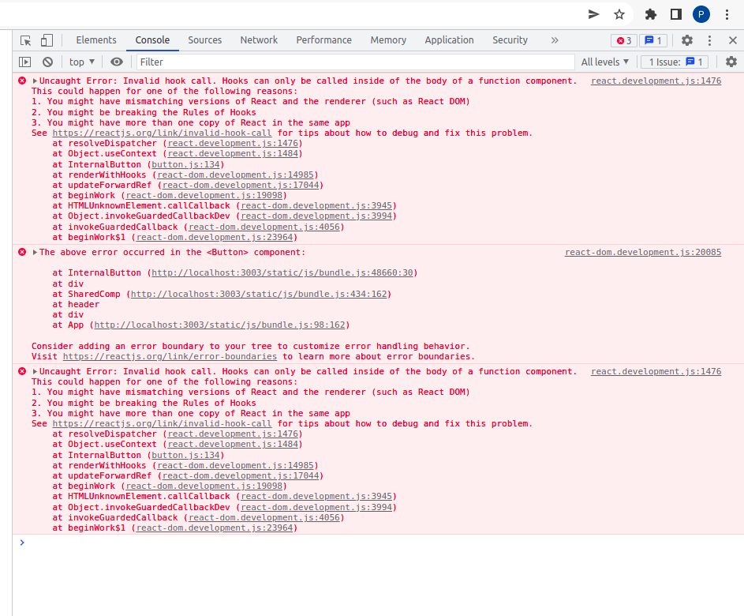Image resolution: width=744 pixels, height=616 pixels.
Task: Clear the console messages
Action: point(47,62)
